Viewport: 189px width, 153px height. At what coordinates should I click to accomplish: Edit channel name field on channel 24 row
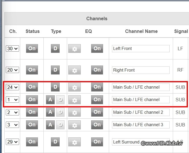click(141, 87)
